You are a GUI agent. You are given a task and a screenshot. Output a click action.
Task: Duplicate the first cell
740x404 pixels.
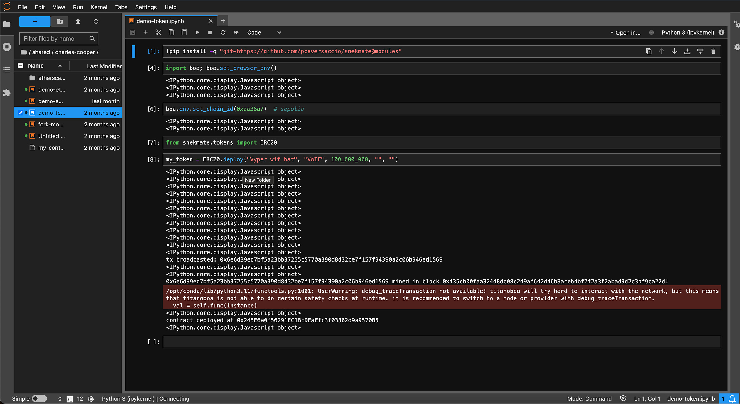[x=649, y=51]
